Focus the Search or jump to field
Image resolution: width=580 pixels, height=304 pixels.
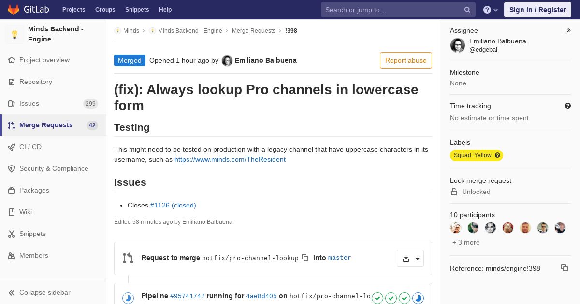(x=393, y=10)
